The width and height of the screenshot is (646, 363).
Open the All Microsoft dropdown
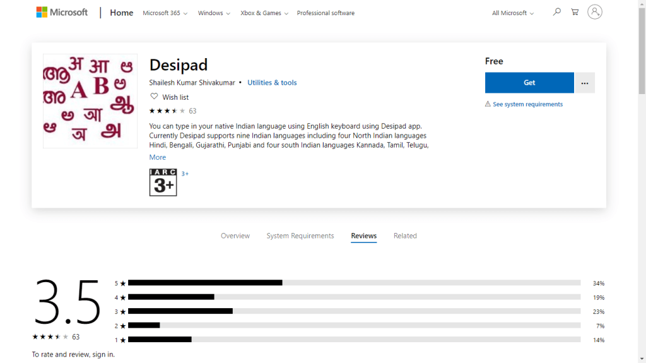513,13
